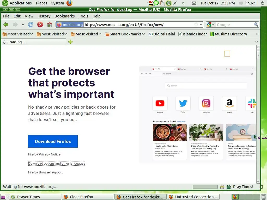Open the Digital Halal bookmark

tap(162, 34)
